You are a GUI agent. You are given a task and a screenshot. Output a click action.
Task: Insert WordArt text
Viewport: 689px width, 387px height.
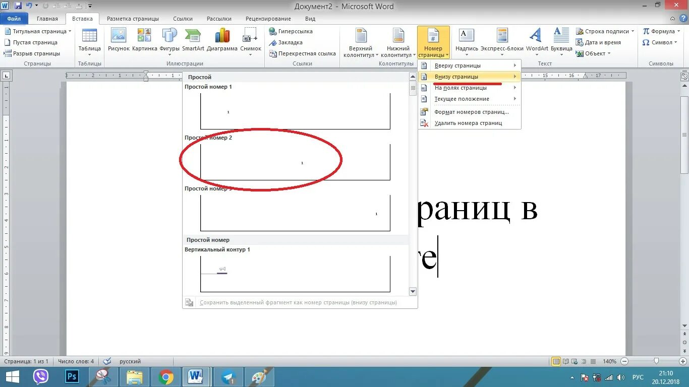pos(537,42)
